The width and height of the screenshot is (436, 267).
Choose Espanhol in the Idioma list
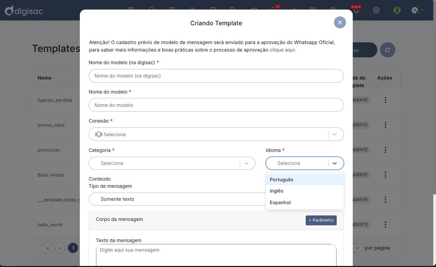(x=305, y=202)
